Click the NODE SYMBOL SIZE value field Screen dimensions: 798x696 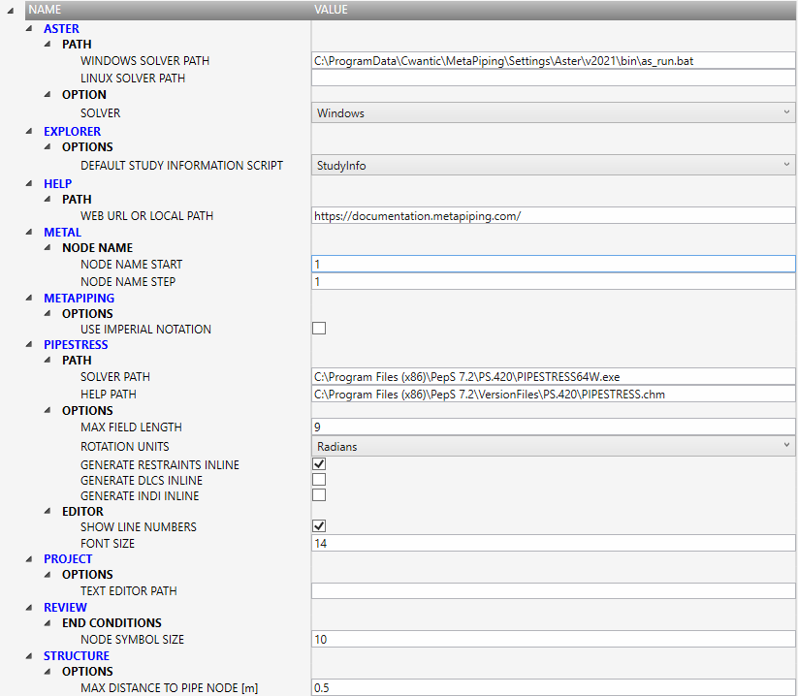pos(554,639)
